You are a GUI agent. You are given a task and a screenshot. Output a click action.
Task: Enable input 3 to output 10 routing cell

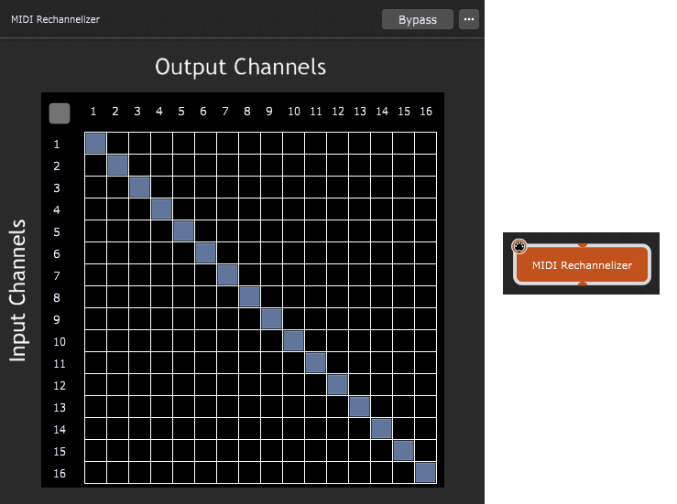click(294, 188)
